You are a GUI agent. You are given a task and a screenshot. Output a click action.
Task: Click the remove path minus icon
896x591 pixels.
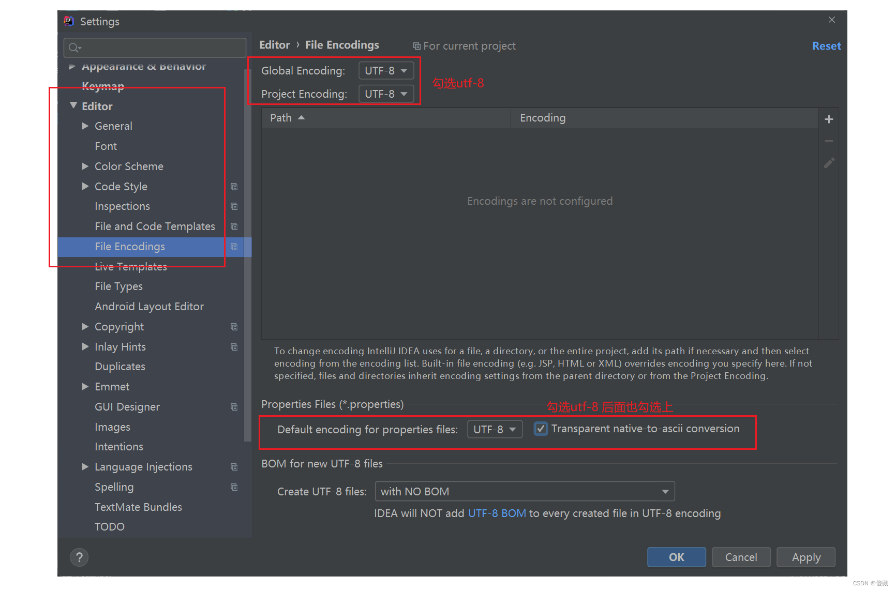coord(829,141)
